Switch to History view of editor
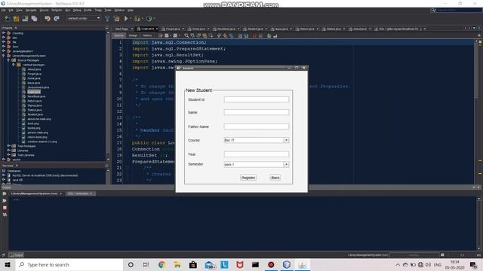 point(147,35)
